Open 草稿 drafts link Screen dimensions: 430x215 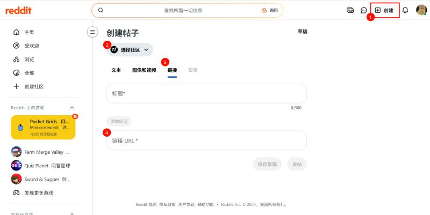303,32
